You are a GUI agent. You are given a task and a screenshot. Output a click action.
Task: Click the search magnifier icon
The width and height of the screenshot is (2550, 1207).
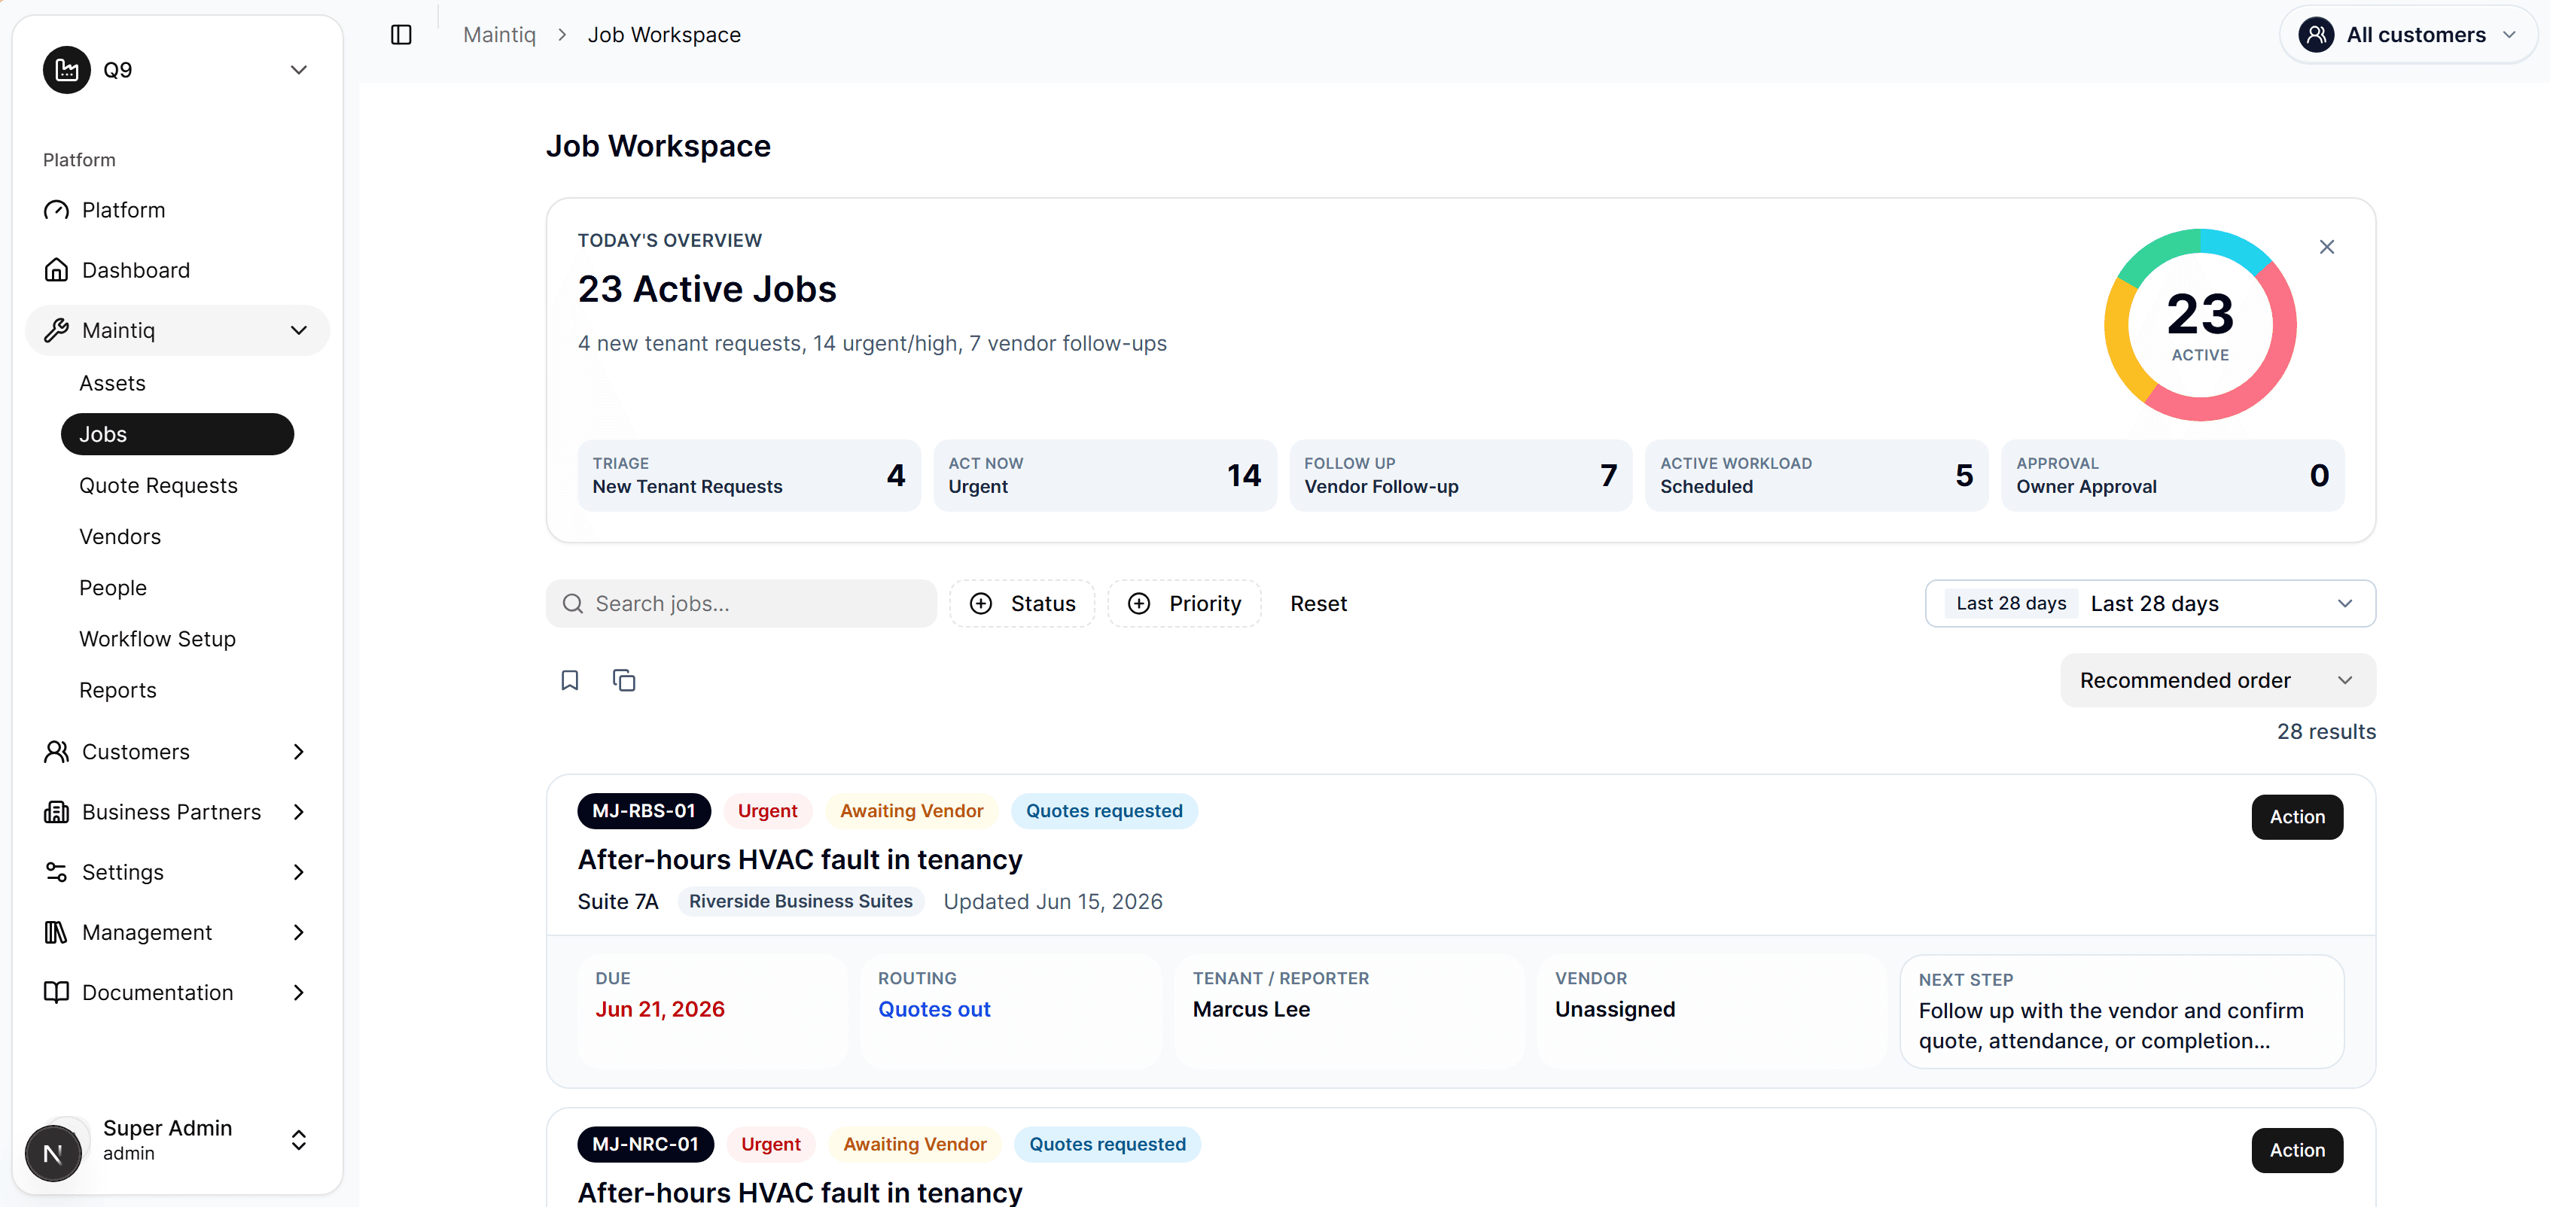(x=573, y=603)
